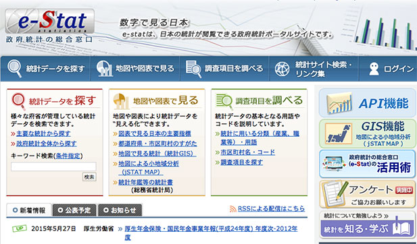
Task: Click the 2015年5月27日 date text
Action: (x=53, y=228)
